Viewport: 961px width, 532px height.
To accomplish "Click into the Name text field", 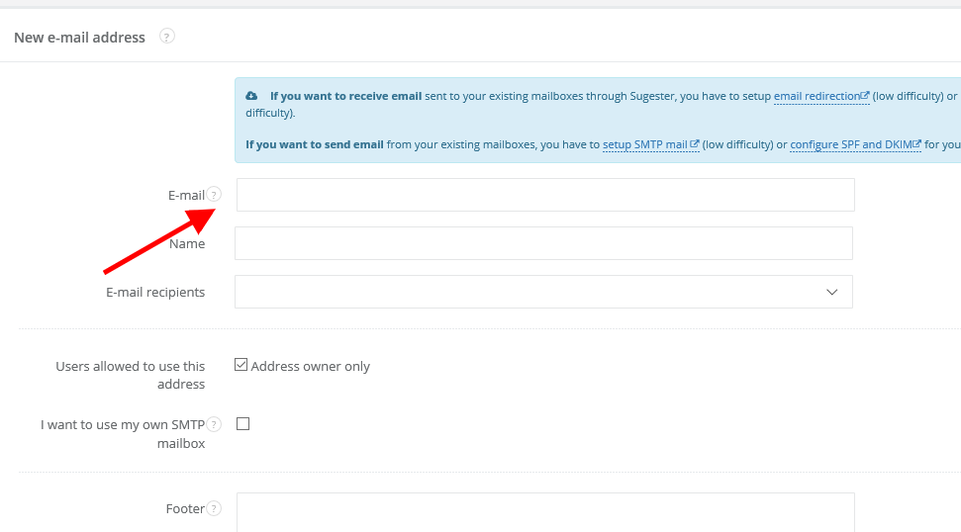I will point(543,243).
